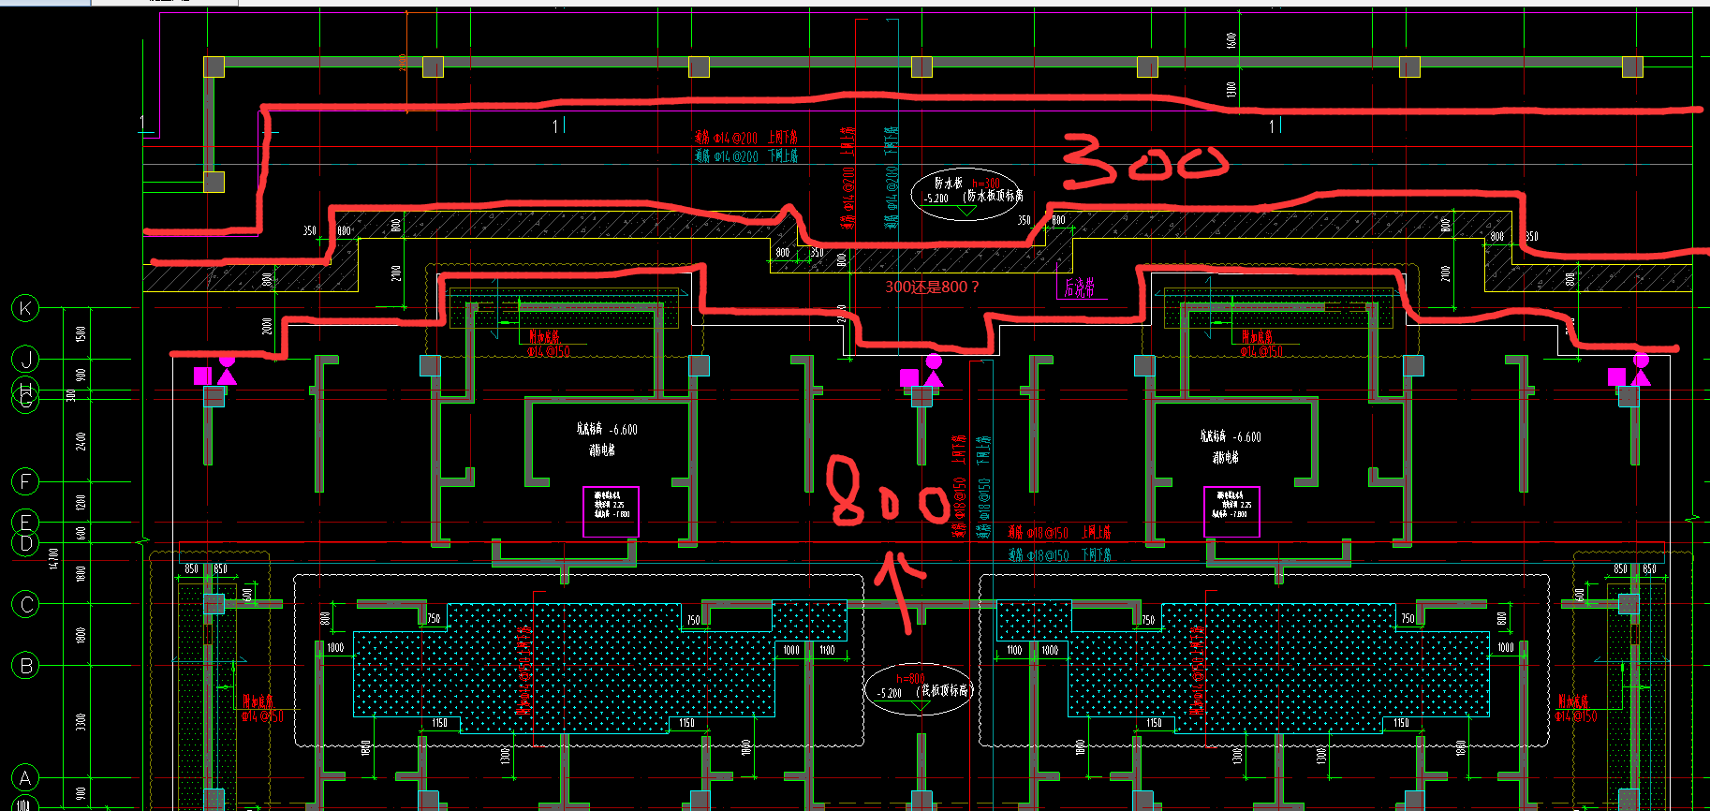Click the "1600" dimension at top right
Screen dimensions: 1710x811
(x=1231, y=40)
